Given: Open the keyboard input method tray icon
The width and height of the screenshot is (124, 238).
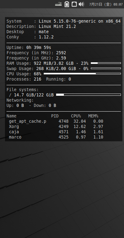Looking at the screenshot, I should (58, 4).
